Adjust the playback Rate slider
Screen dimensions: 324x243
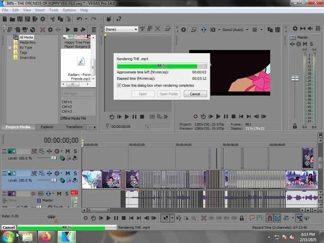[51, 216]
